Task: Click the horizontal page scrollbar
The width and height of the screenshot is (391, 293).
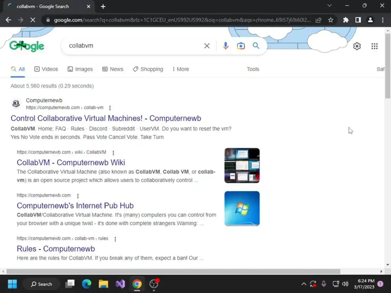Action: pos(173,271)
